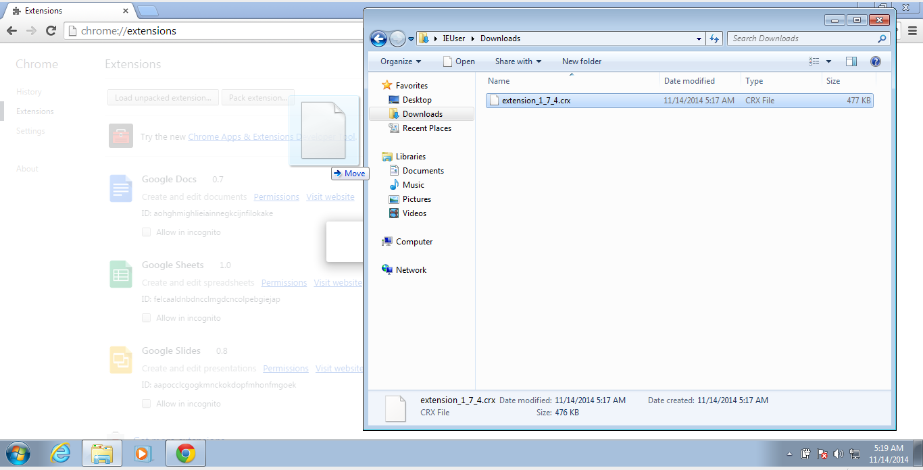Select Computer in the navigation pane
Viewport: 923px width, 470px height.
414,242
